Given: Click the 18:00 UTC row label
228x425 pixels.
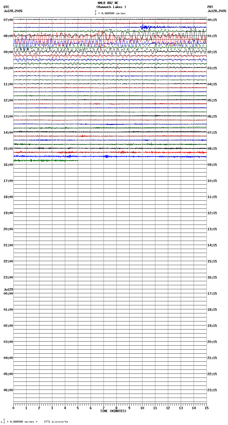Looking at the screenshot, I should pyautogui.click(x=8, y=197).
